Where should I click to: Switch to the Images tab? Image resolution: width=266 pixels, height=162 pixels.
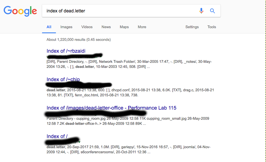pyautogui.click(x=66, y=27)
